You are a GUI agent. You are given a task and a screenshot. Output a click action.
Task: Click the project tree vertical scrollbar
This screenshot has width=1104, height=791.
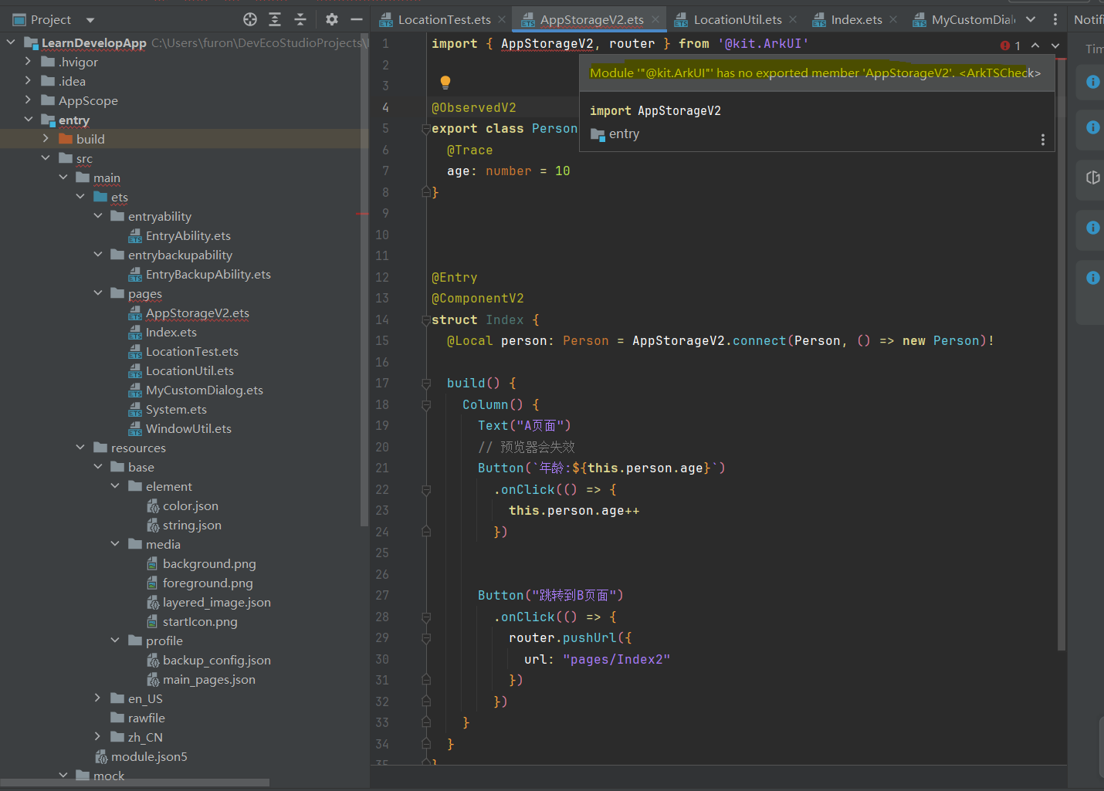click(364, 279)
